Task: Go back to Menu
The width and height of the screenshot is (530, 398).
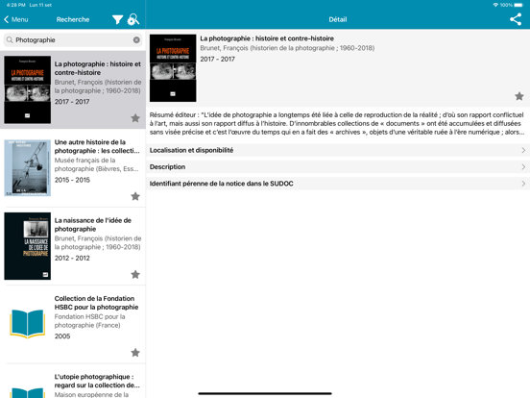Action: 16,19
